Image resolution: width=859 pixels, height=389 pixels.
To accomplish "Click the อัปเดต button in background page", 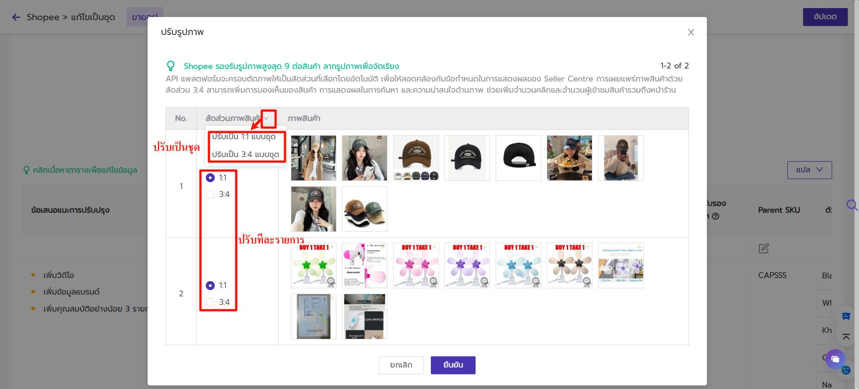I will click(x=825, y=17).
